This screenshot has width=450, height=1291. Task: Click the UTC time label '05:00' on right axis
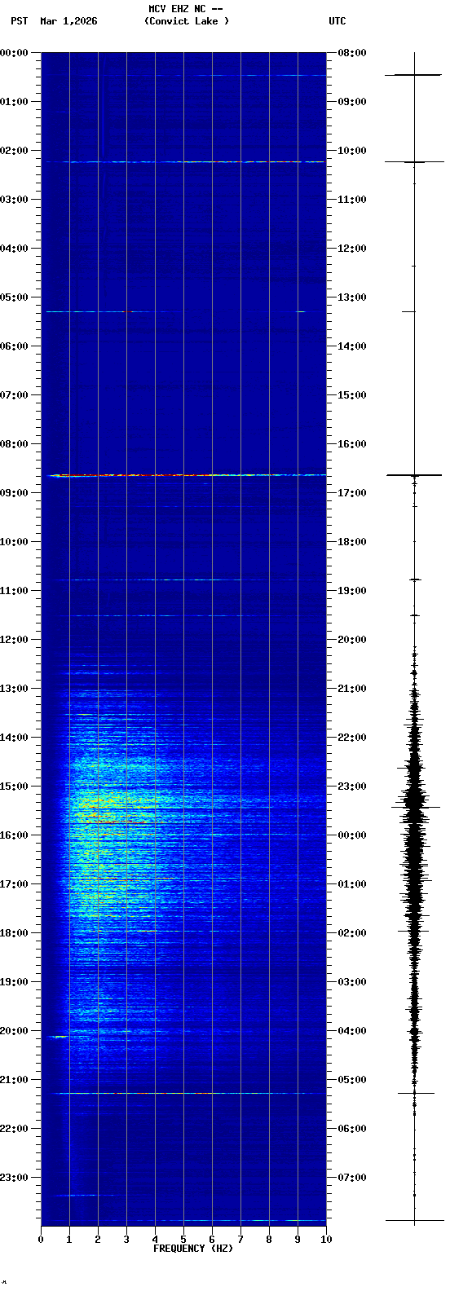coord(352,1080)
